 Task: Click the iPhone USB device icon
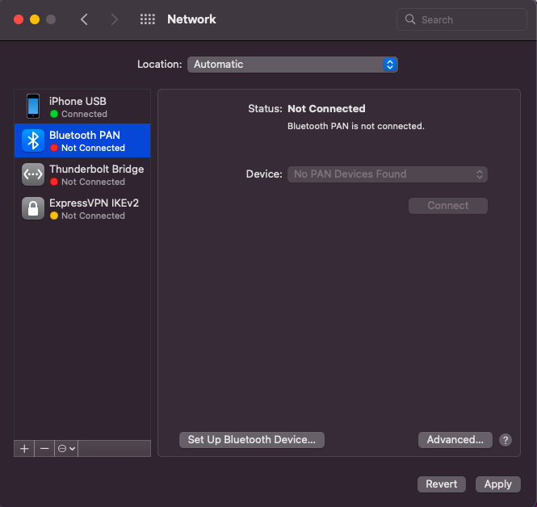coord(33,106)
